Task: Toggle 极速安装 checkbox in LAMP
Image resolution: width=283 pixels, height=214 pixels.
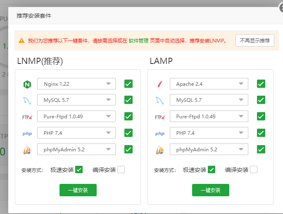Action: tap(212, 169)
